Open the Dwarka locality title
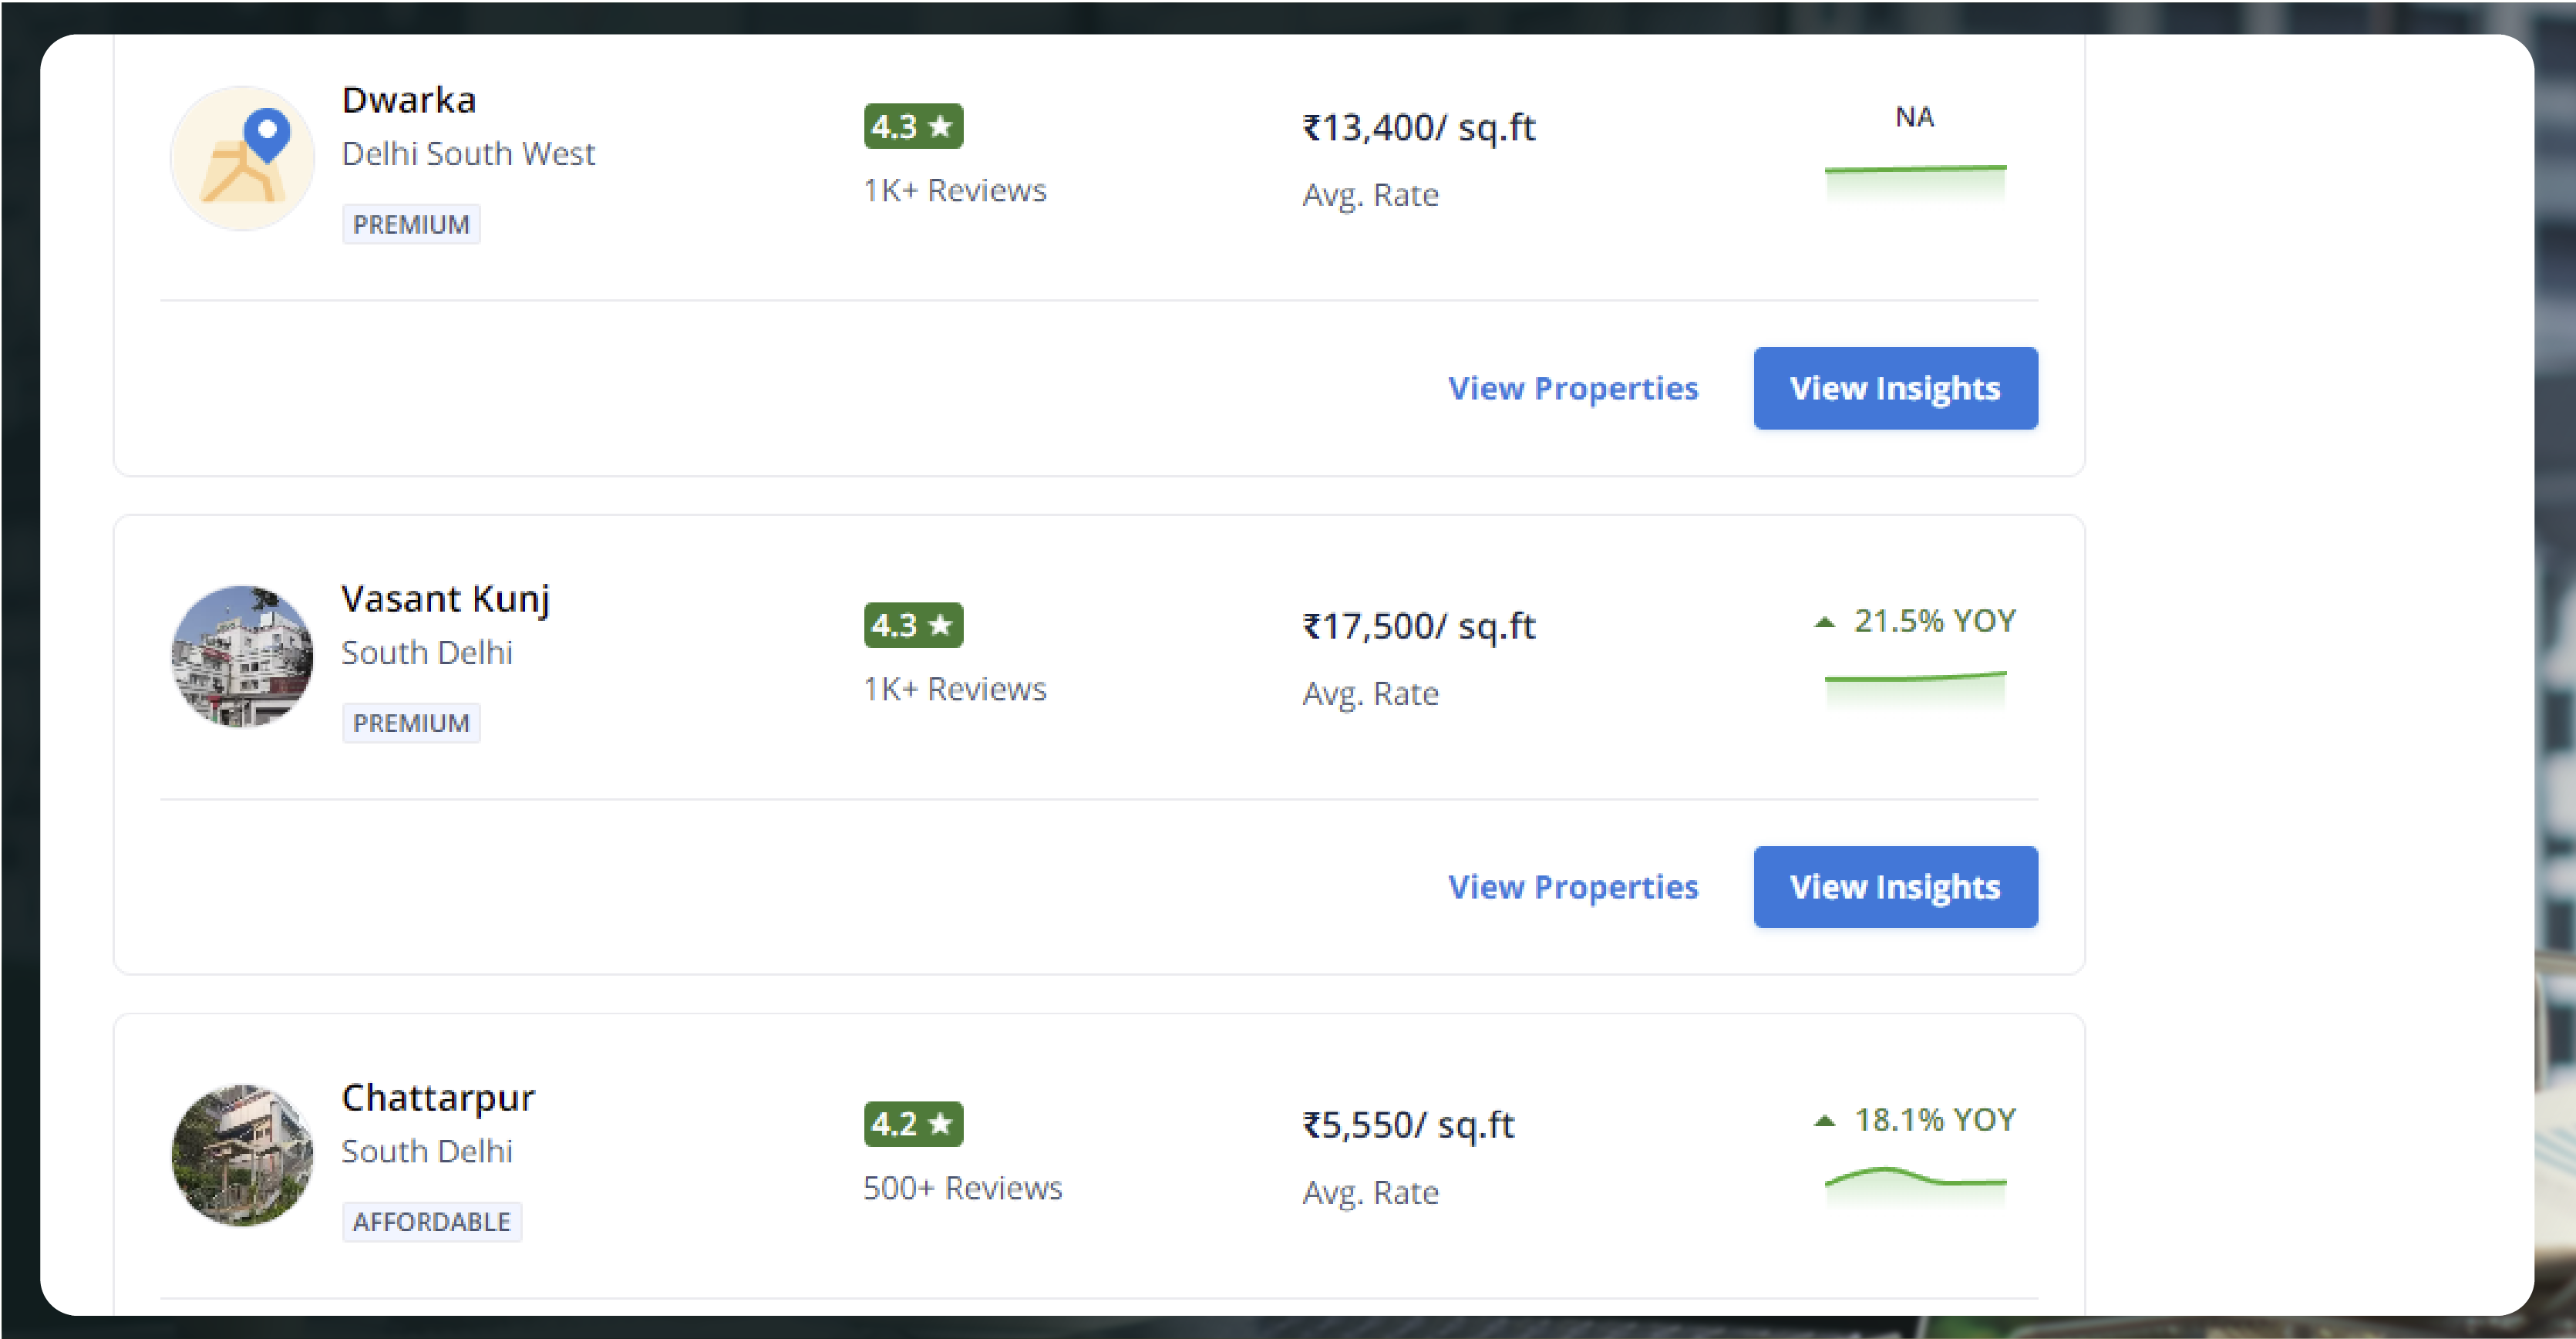Screen dimensions: 2576x1339 pyautogui.click(x=409, y=100)
